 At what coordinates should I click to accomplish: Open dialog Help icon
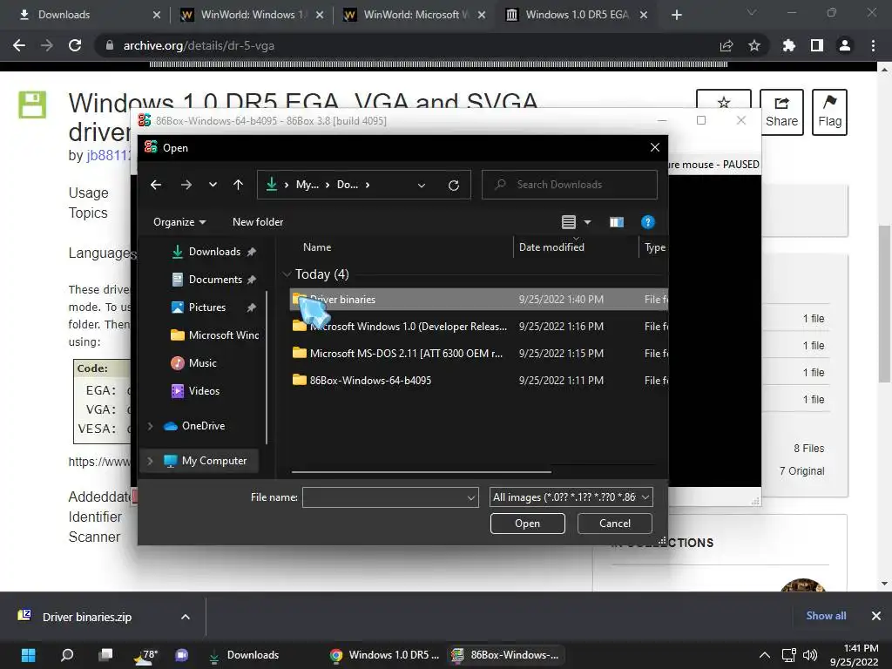point(648,222)
